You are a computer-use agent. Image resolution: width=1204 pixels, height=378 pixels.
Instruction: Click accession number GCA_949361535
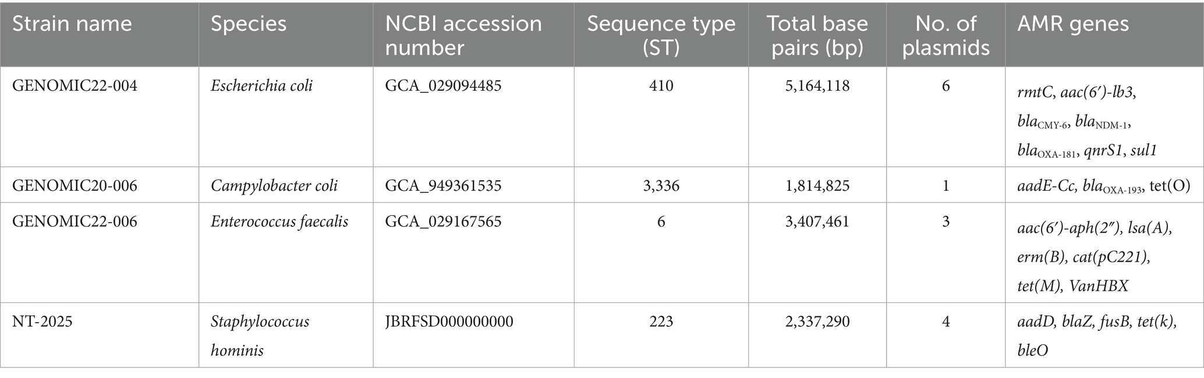443,186
